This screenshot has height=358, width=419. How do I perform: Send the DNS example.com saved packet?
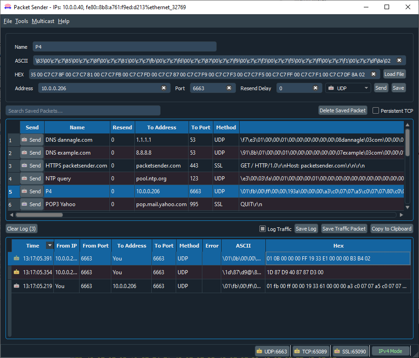pyautogui.click(x=32, y=153)
